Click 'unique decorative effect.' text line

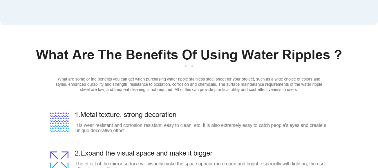point(101,131)
